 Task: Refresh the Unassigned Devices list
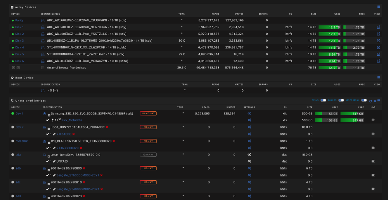(x=371, y=101)
